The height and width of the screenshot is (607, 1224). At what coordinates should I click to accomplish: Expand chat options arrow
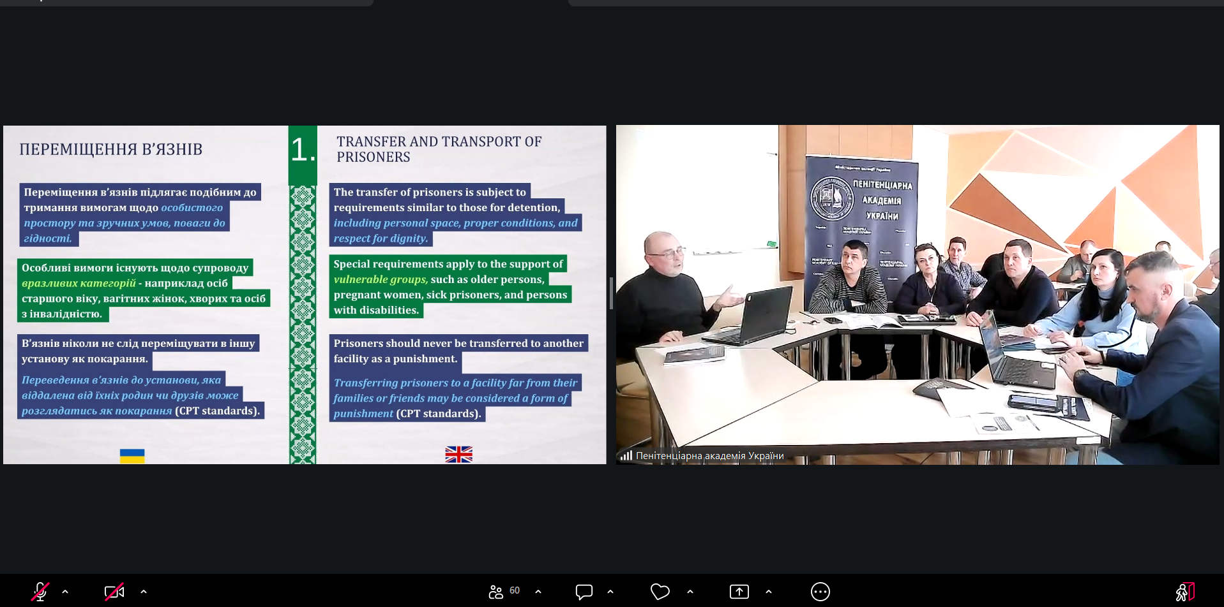[610, 592]
